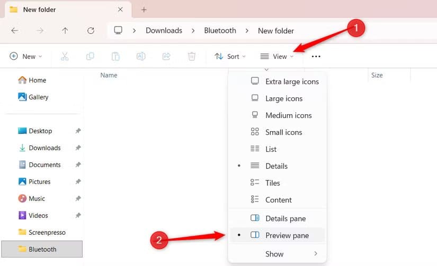Open Home in the sidebar

[x=32, y=80]
